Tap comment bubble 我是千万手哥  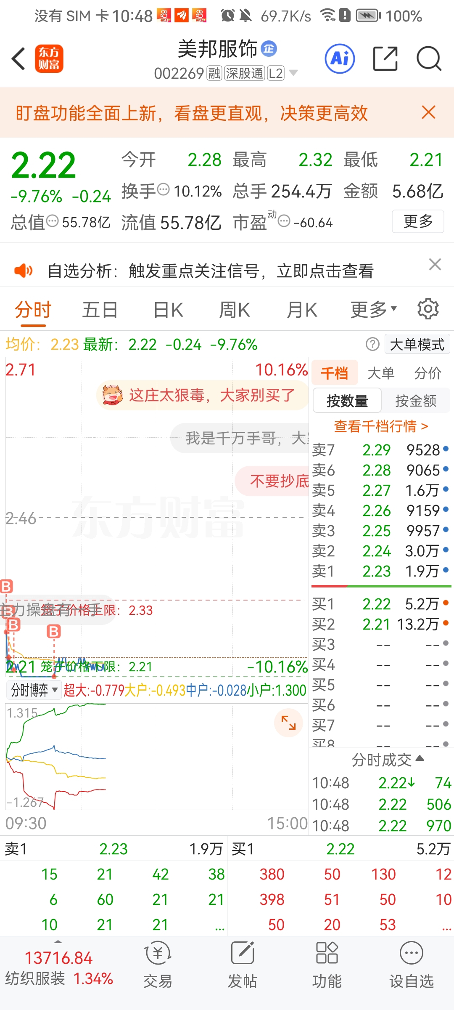240,438
